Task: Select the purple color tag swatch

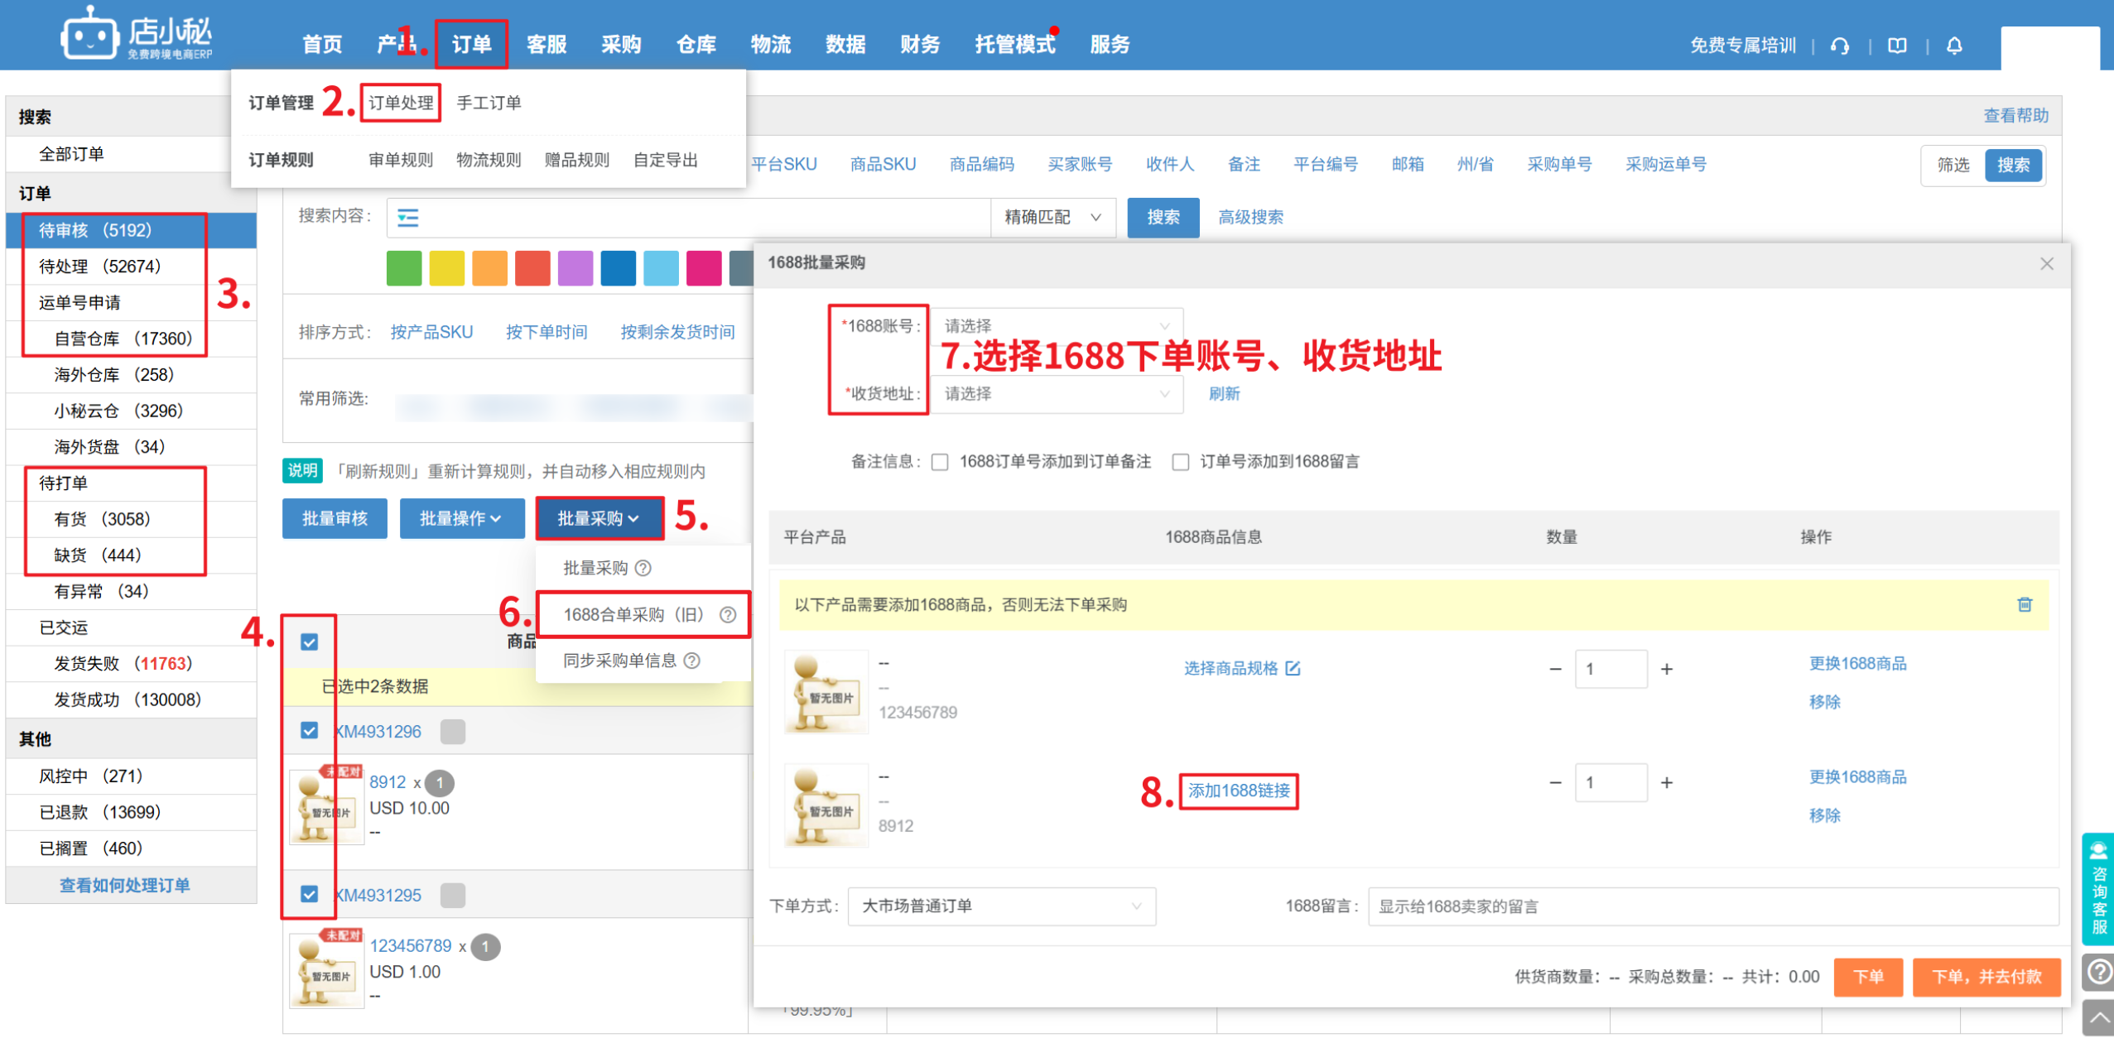Action: (x=575, y=269)
